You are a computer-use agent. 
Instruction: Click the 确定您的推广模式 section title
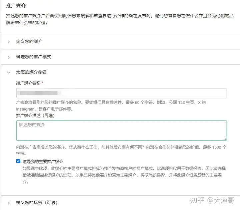point(34,57)
